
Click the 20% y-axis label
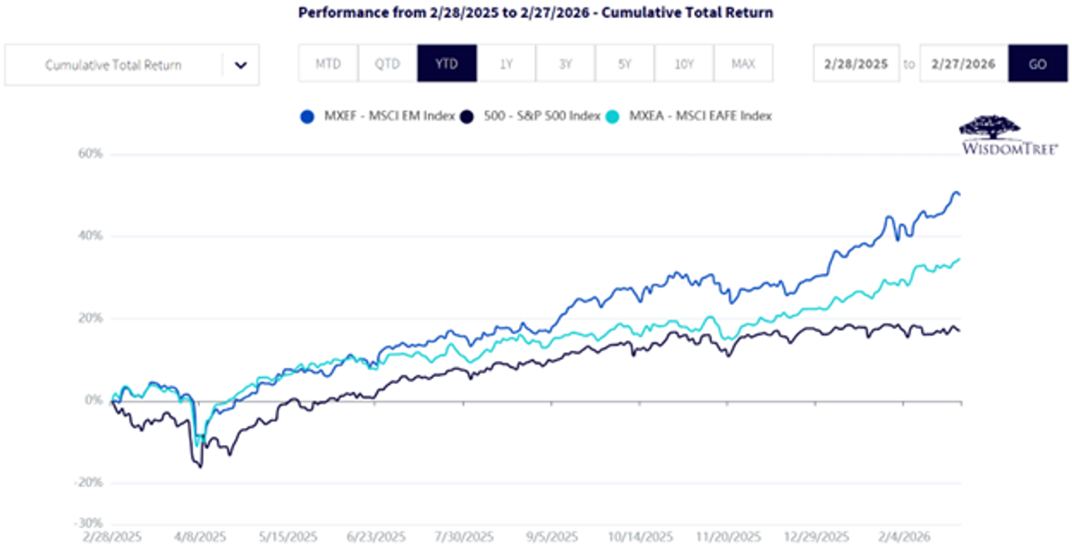(91, 318)
